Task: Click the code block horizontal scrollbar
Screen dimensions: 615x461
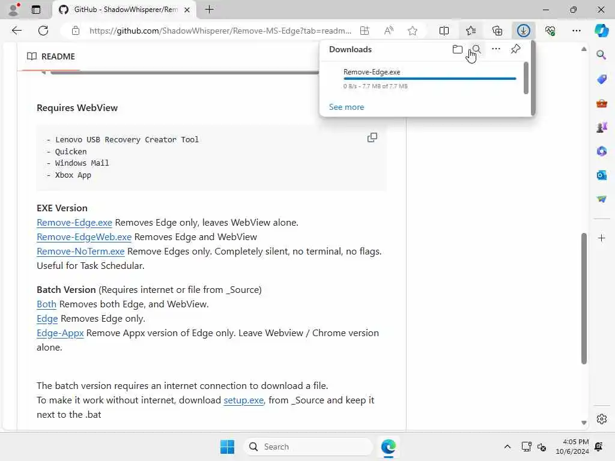Action: pyautogui.click(x=184, y=73)
